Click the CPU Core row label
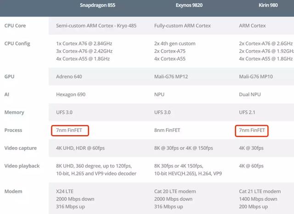This screenshot has width=294, height=214. [15, 26]
